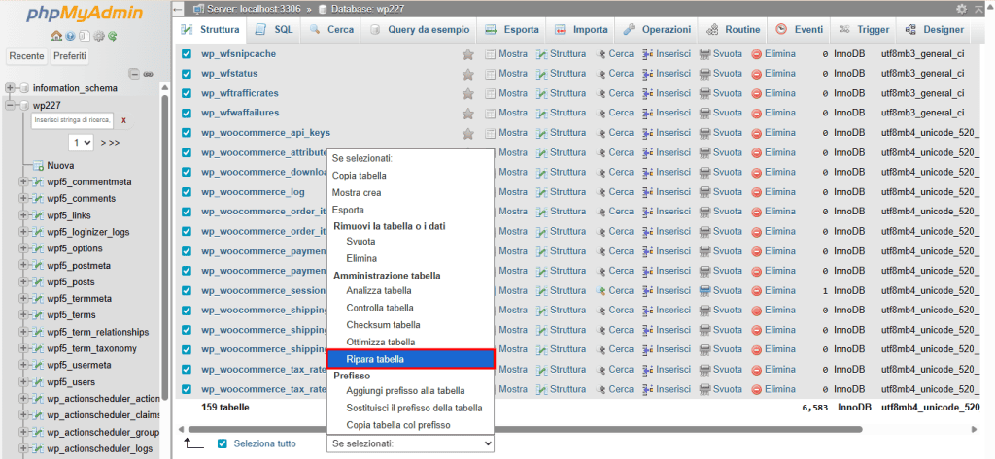This screenshot has height=459, width=995.
Task: Click Svuota for wp_wfwaffailures row
Action: click(721, 113)
